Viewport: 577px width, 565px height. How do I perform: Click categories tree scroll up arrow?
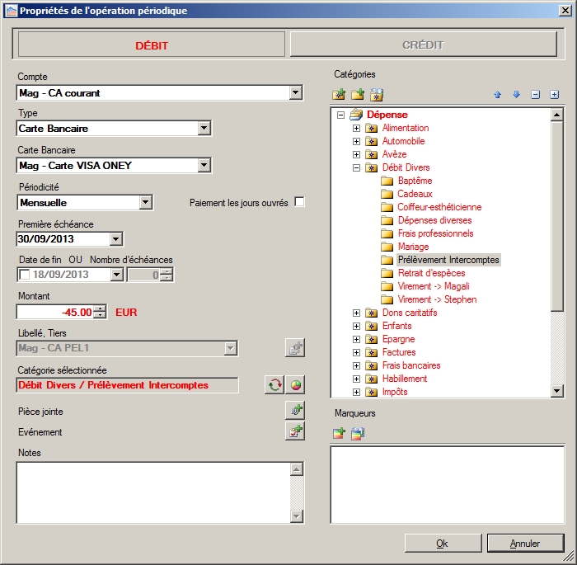pos(556,115)
